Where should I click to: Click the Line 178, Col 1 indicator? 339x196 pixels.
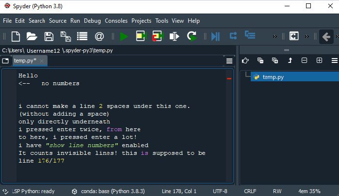coord(179,191)
